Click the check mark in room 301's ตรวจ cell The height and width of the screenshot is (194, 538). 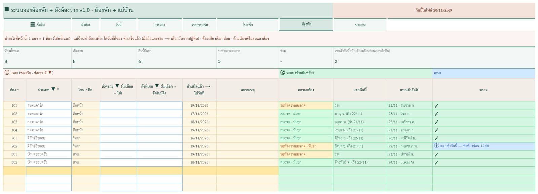pos(436,154)
